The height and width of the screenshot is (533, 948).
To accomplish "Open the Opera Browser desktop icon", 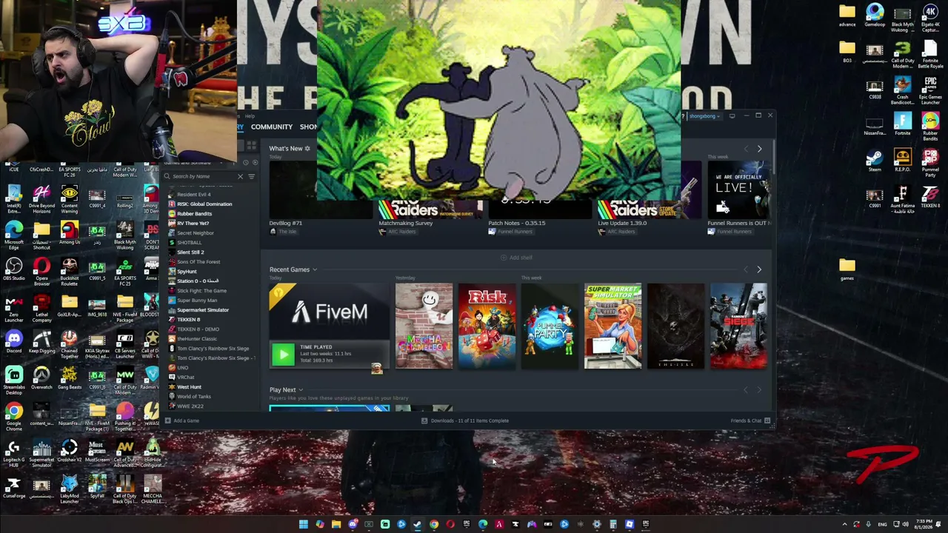I will click(x=41, y=270).
